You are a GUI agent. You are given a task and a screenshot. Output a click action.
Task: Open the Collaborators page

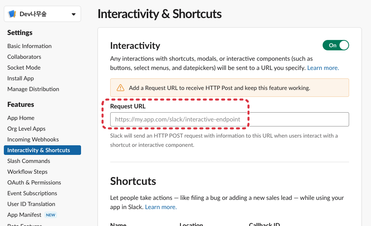pos(24,57)
